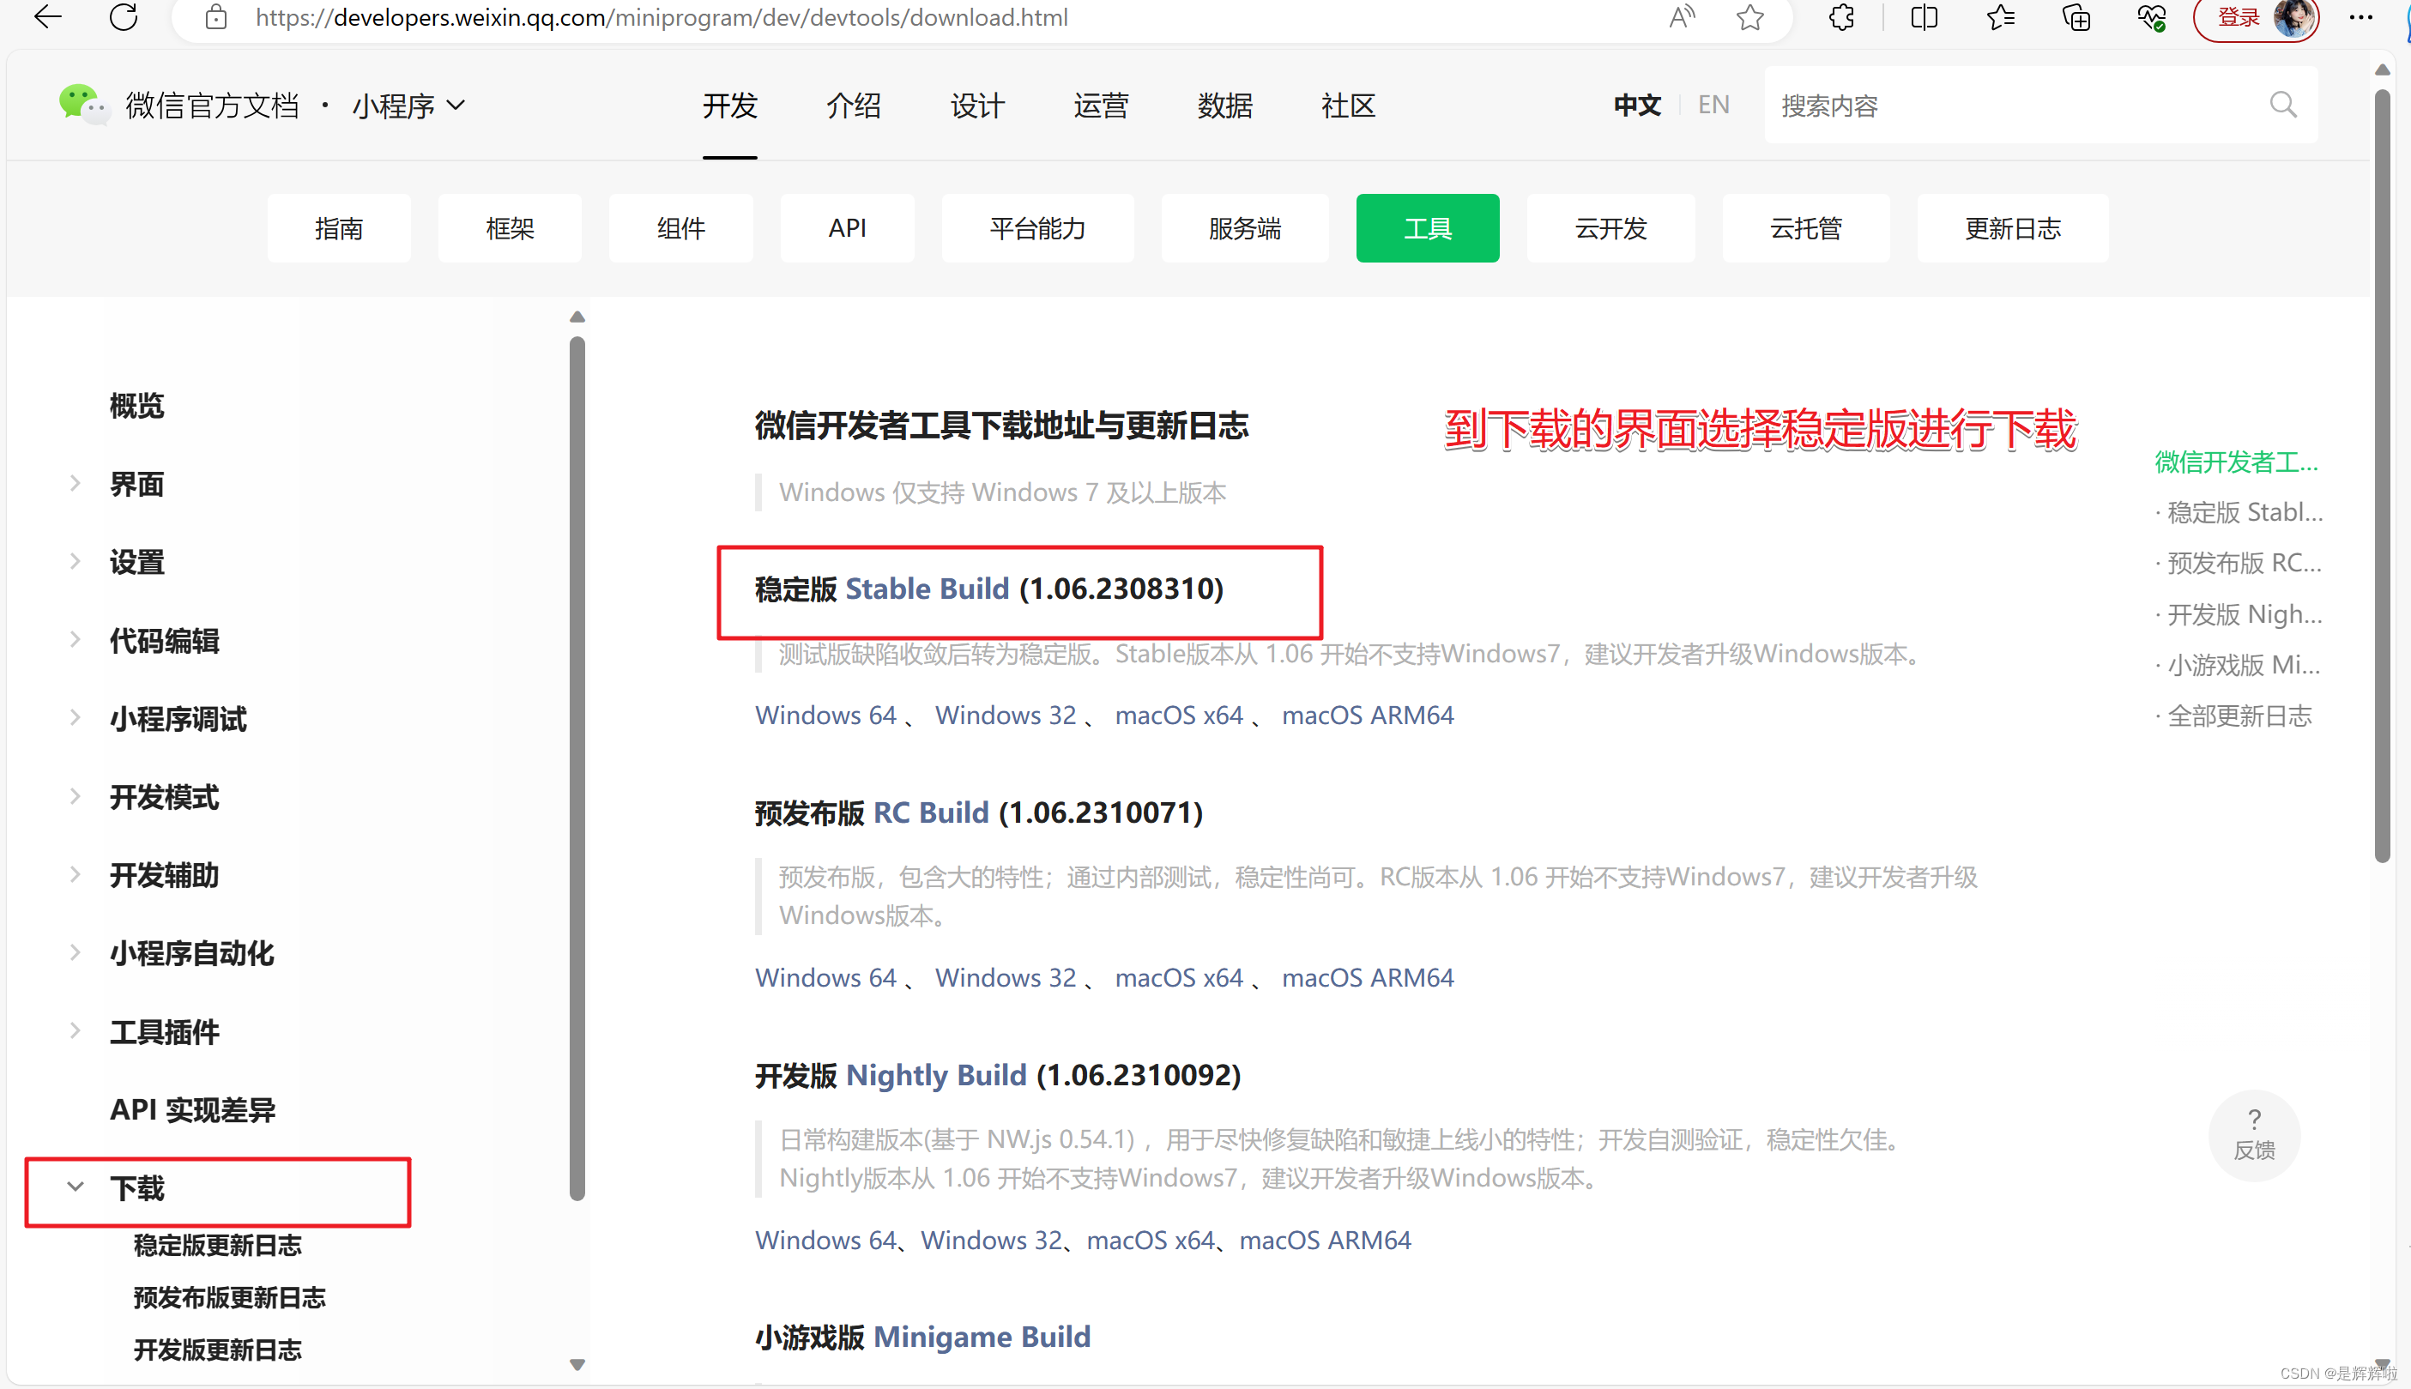
Task: Switch to the 介绍 top navigation tab
Action: point(853,105)
